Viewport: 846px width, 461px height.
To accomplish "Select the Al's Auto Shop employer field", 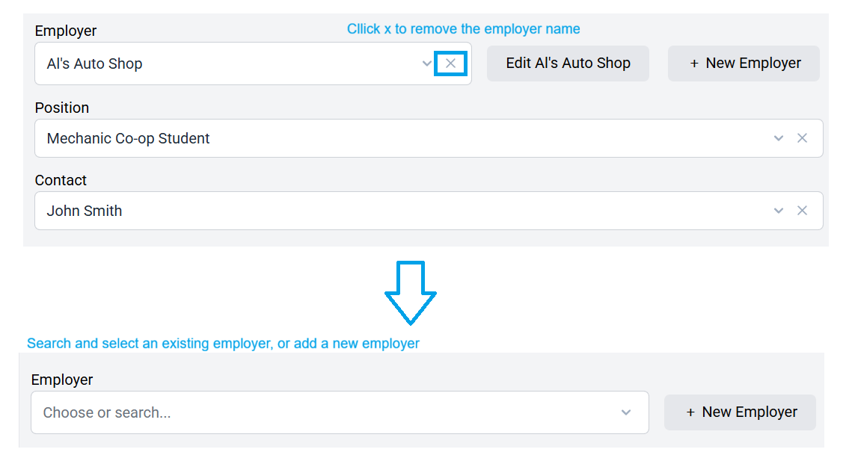I will (253, 64).
